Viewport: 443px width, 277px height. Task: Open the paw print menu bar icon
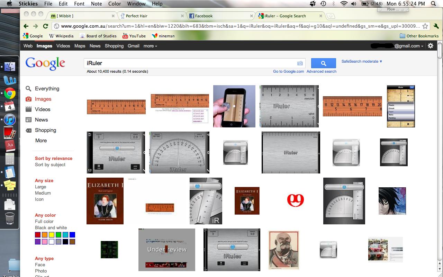pyautogui.click(x=313, y=4)
